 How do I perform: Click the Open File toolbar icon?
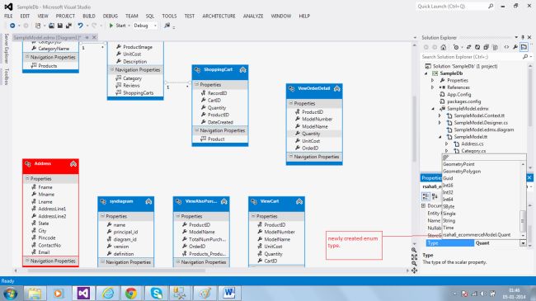tap(51, 26)
